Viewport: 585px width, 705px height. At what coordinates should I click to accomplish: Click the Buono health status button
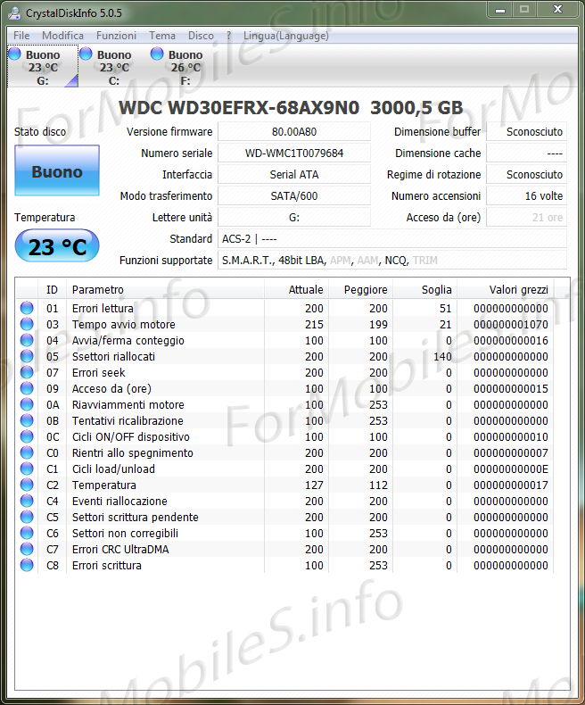coord(57,171)
